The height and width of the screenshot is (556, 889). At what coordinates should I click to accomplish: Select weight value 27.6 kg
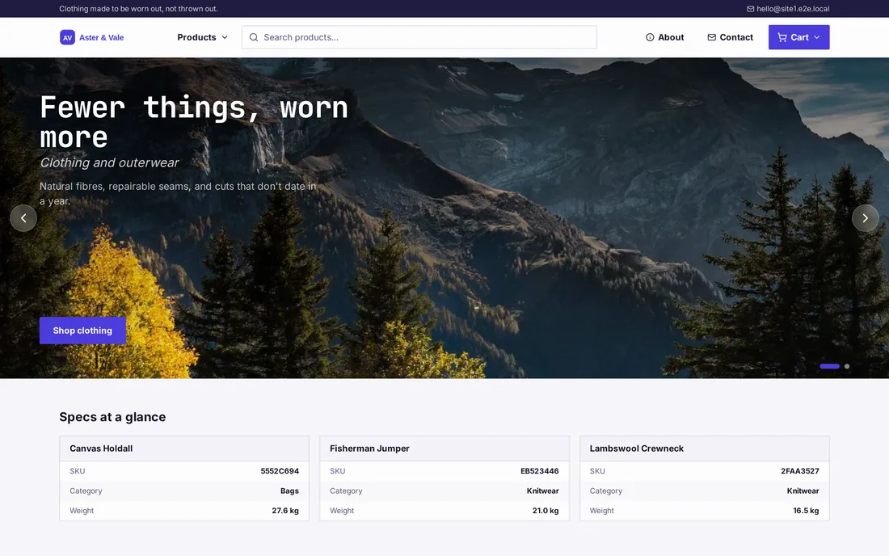[x=285, y=511]
